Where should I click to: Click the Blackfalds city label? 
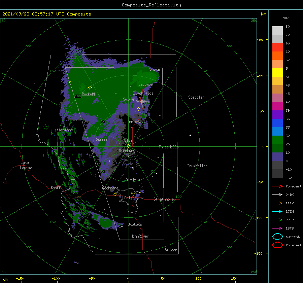pos(143,93)
